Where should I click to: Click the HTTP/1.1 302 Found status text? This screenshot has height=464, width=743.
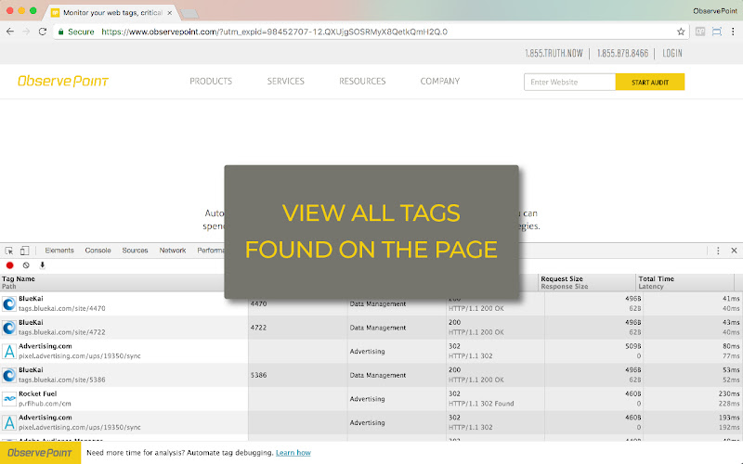[x=481, y=404]
